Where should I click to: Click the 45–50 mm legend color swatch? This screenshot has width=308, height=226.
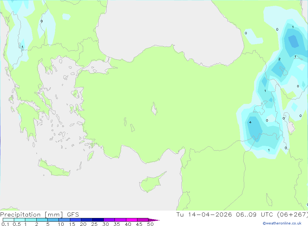[143, 220]
